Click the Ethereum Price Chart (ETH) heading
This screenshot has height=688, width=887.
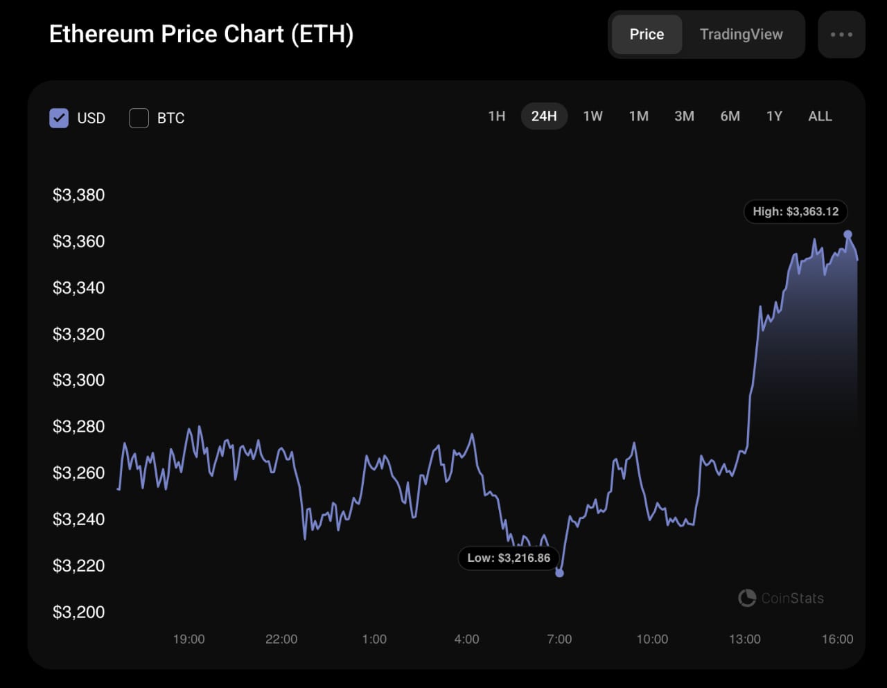pos(201,34)
